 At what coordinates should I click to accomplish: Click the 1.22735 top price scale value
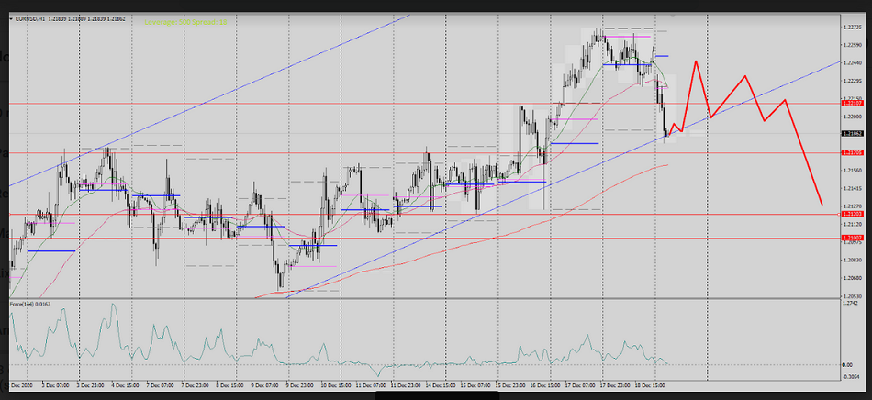coord(853,27)
